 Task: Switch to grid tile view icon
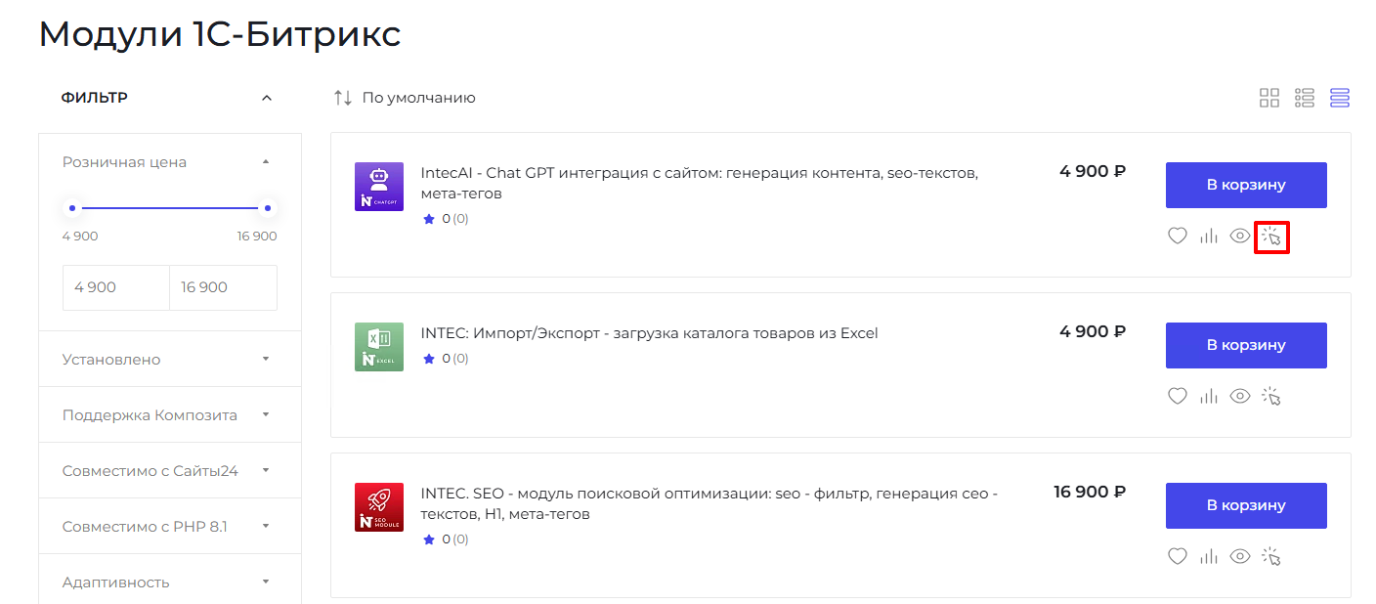(1269, 98)
